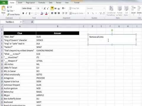This screenshot has width=142, height=106.
Task: Open the Font Color palette arrow
Action: [x=49, y=13]
